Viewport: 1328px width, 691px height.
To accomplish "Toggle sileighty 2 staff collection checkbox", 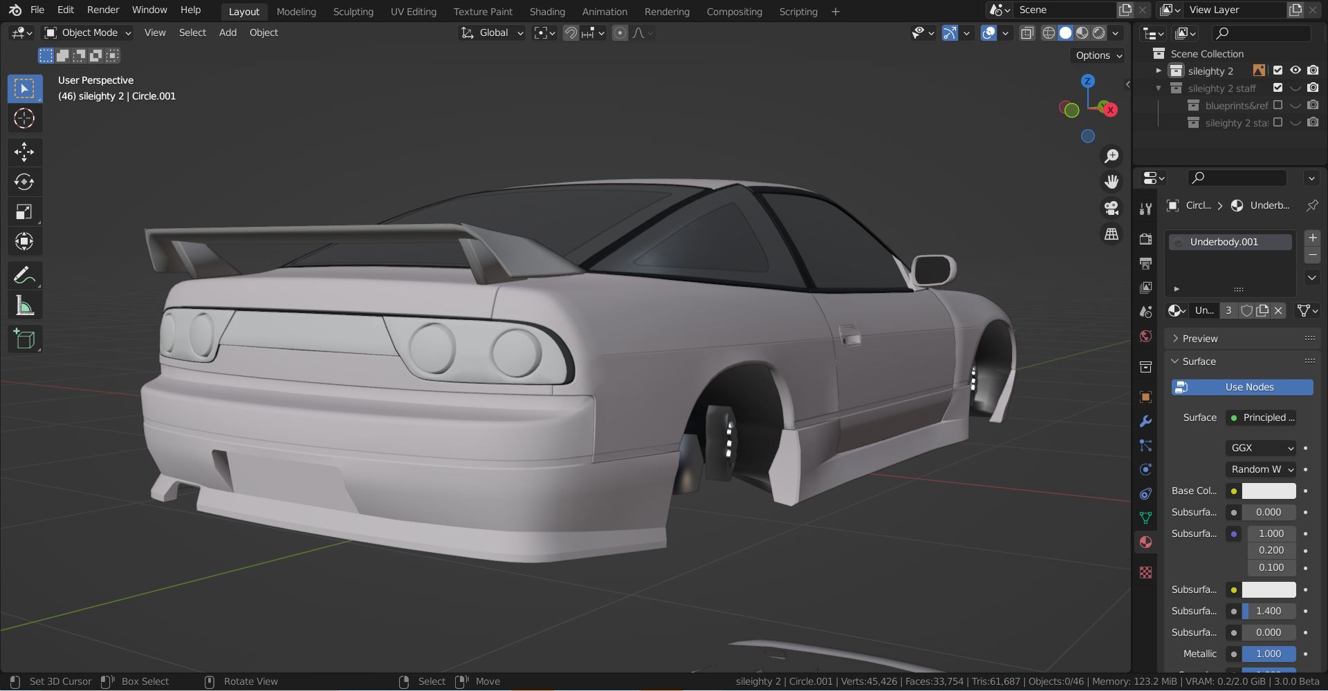I will (x=1278, y=88).
